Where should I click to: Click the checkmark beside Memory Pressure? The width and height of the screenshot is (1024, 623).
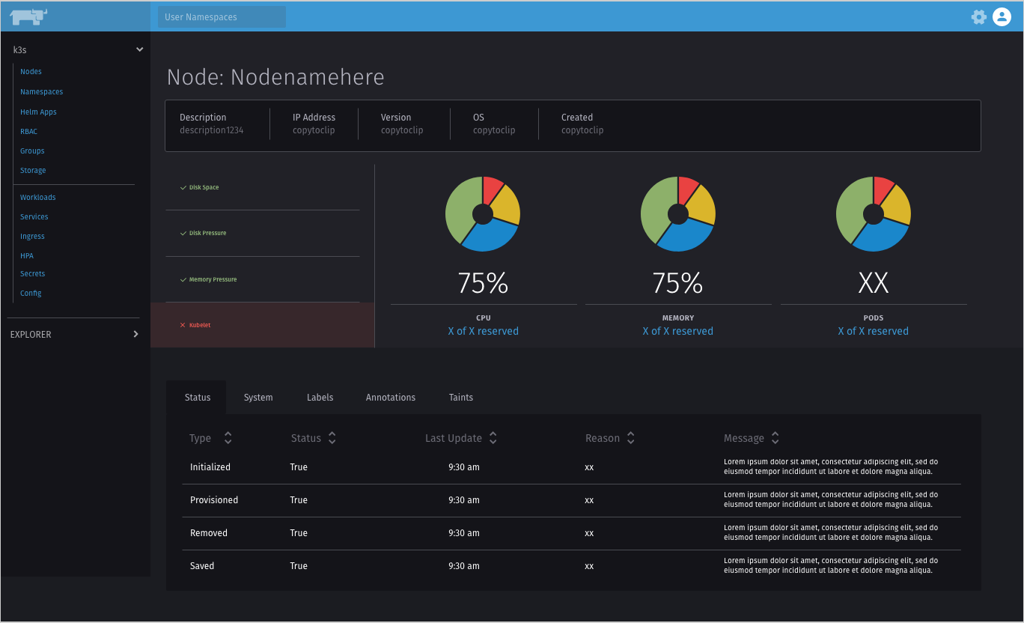click(183, 279)
